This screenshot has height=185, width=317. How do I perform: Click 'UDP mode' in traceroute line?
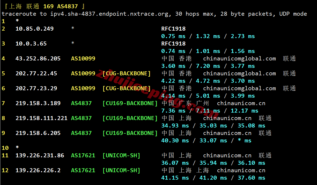pos(293,14)
